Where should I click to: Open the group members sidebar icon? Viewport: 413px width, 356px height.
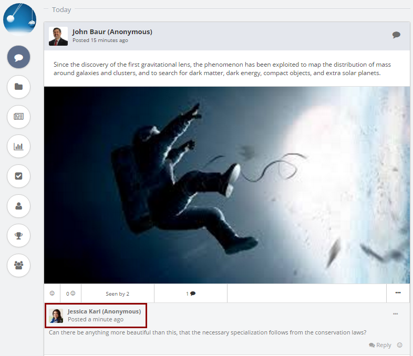point(18,265)
